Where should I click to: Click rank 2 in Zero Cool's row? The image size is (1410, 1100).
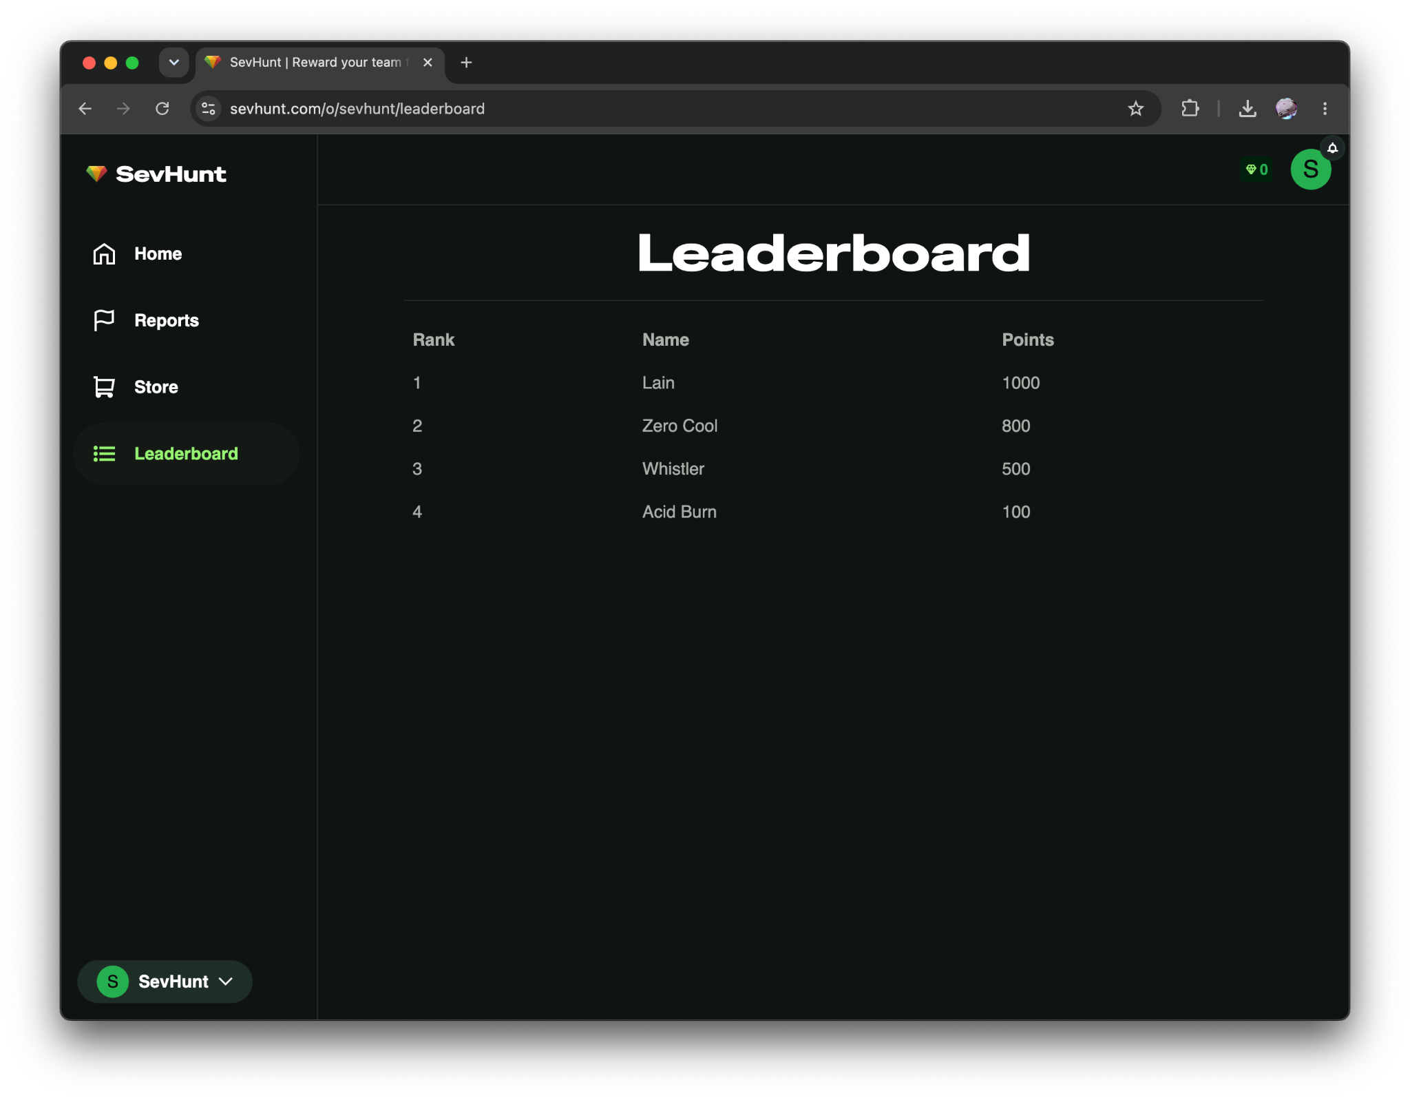417,426
